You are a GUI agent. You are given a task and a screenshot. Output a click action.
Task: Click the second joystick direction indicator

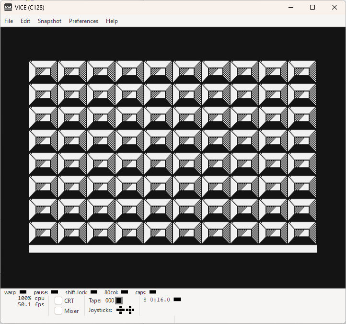pyautogui.click(x=130, y=310)
